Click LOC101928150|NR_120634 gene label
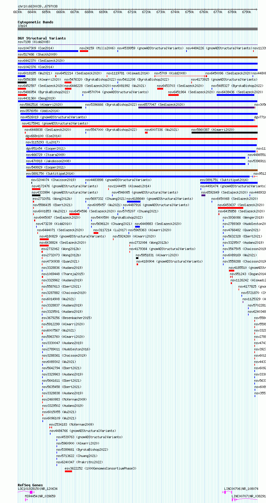The height and width of the screenshot is (503, 266). 38,489
